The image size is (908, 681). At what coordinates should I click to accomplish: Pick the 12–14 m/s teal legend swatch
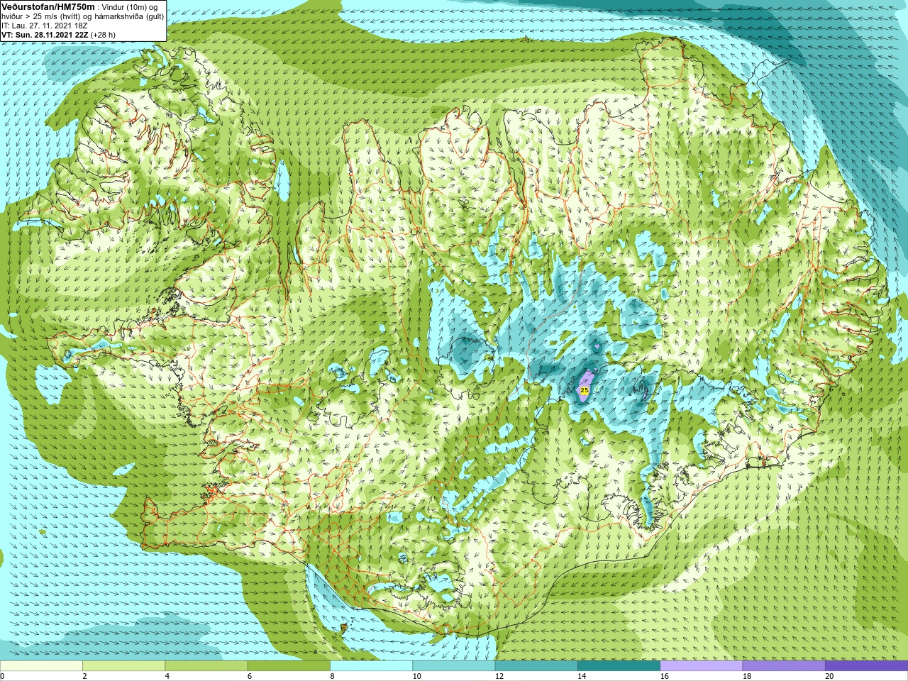pos(536,666)
